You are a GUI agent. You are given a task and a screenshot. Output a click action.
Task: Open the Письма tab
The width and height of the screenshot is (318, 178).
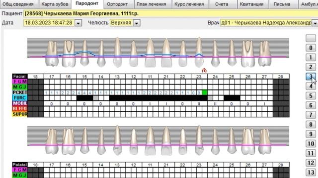pyautogui.click(x=282, y=4)
